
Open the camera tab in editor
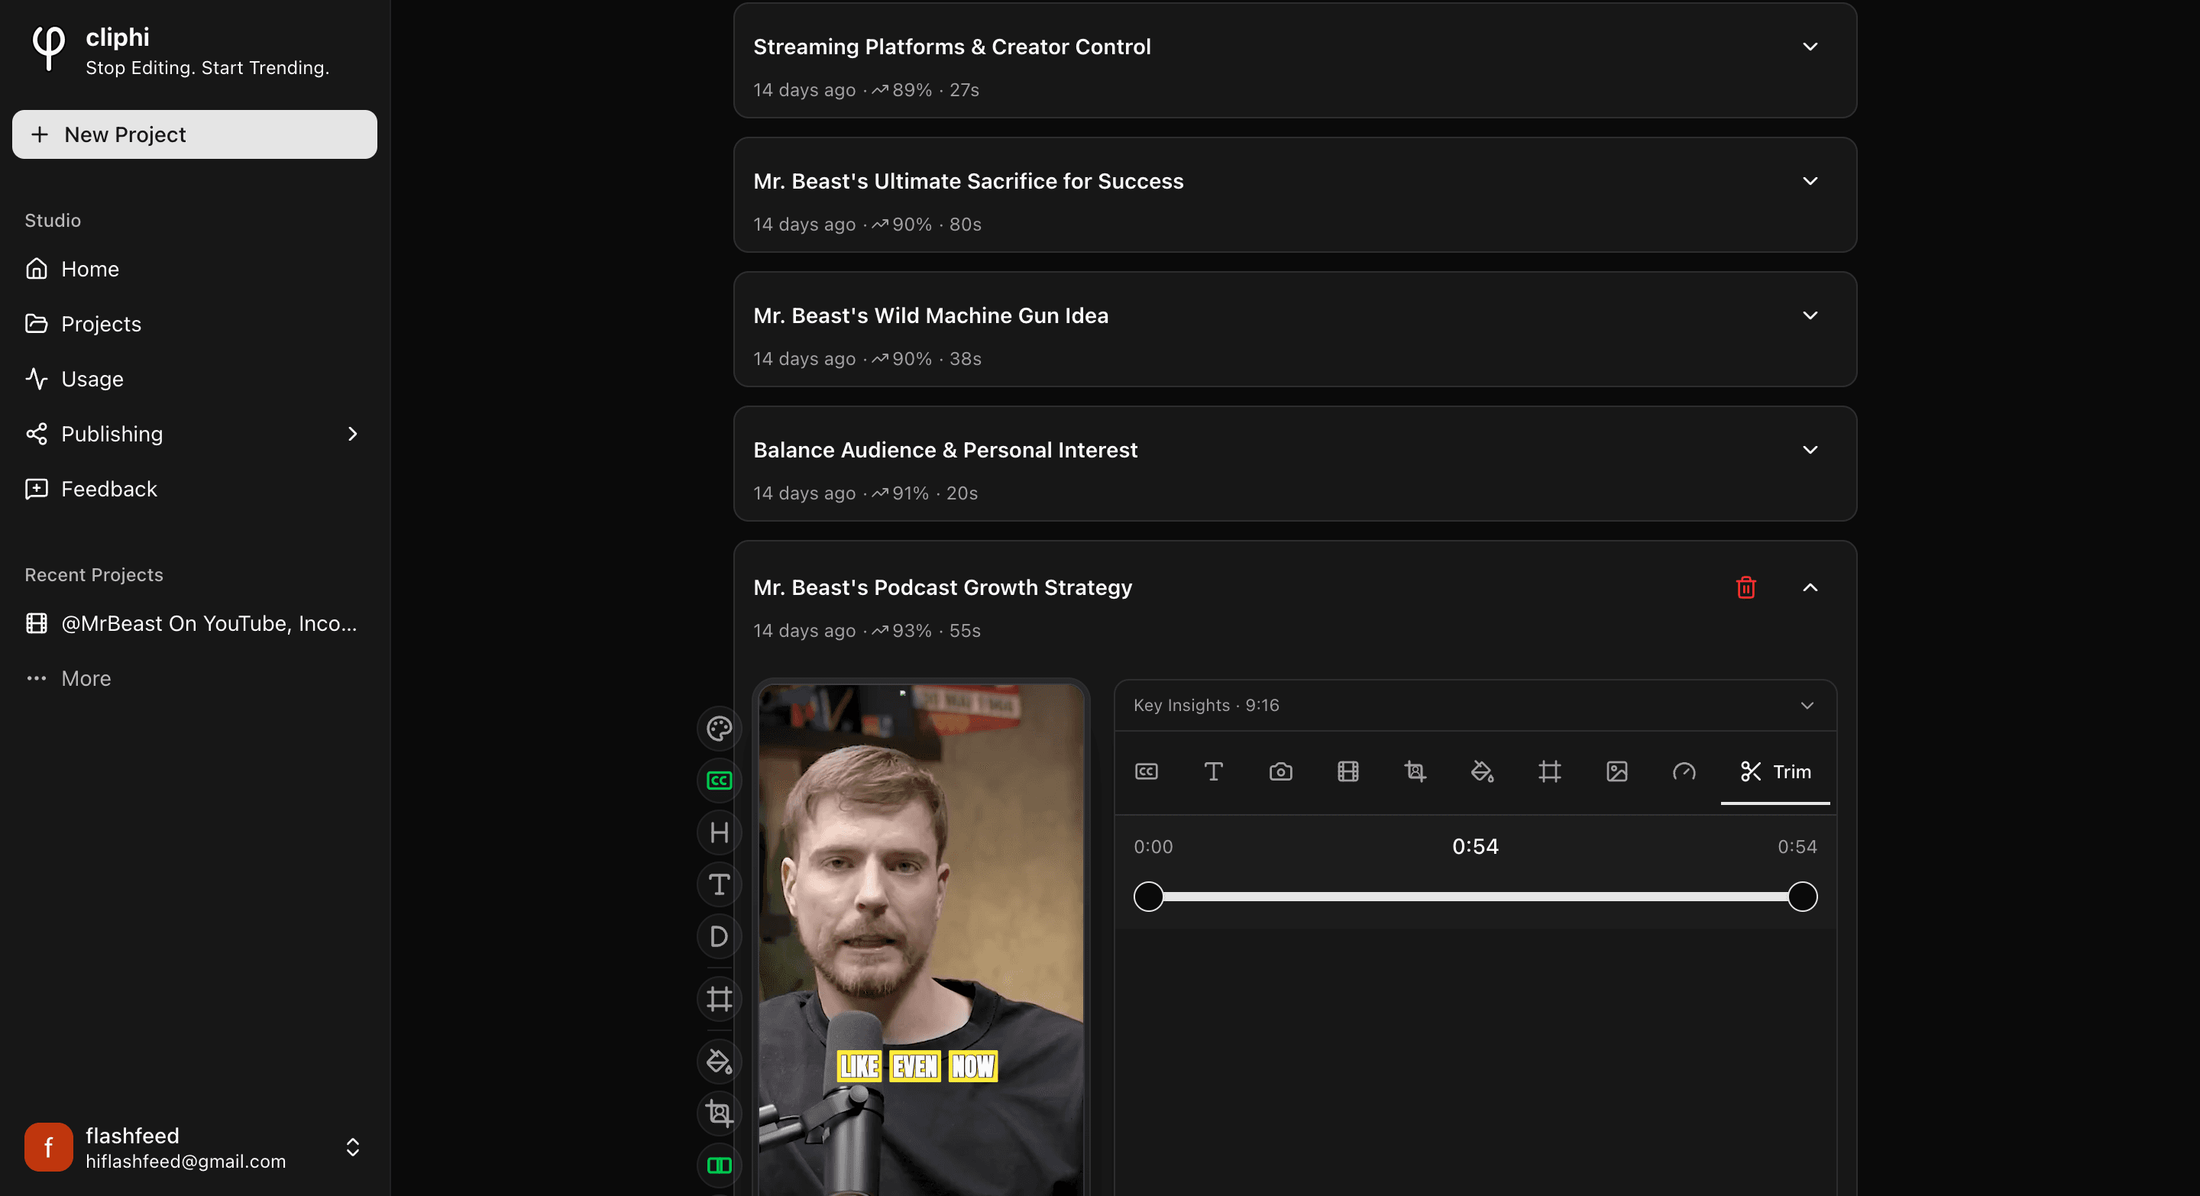tap(1280, 771)
